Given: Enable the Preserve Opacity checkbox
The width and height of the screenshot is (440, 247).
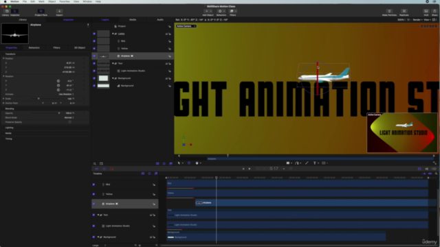Looking at the screenshot, I should tap(70, 122).
